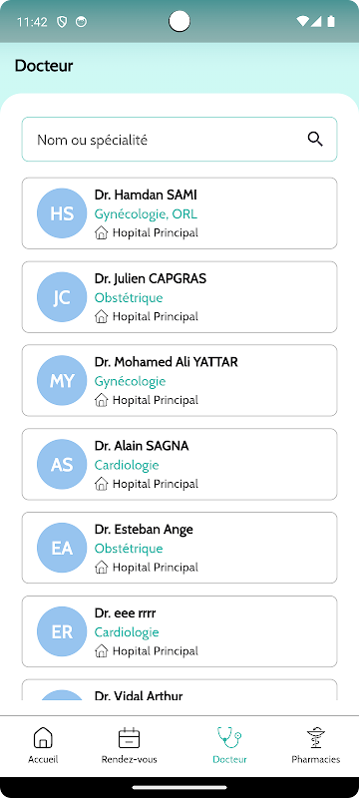
Task: Tap the AS avatar circle
Action: pyautogui.click(x=62, y=464)
